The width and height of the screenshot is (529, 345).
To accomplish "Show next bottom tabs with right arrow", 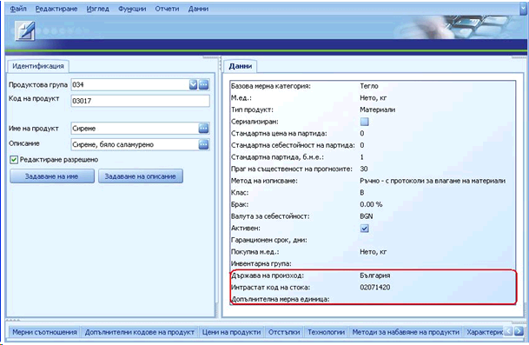I will click(519, 331).
